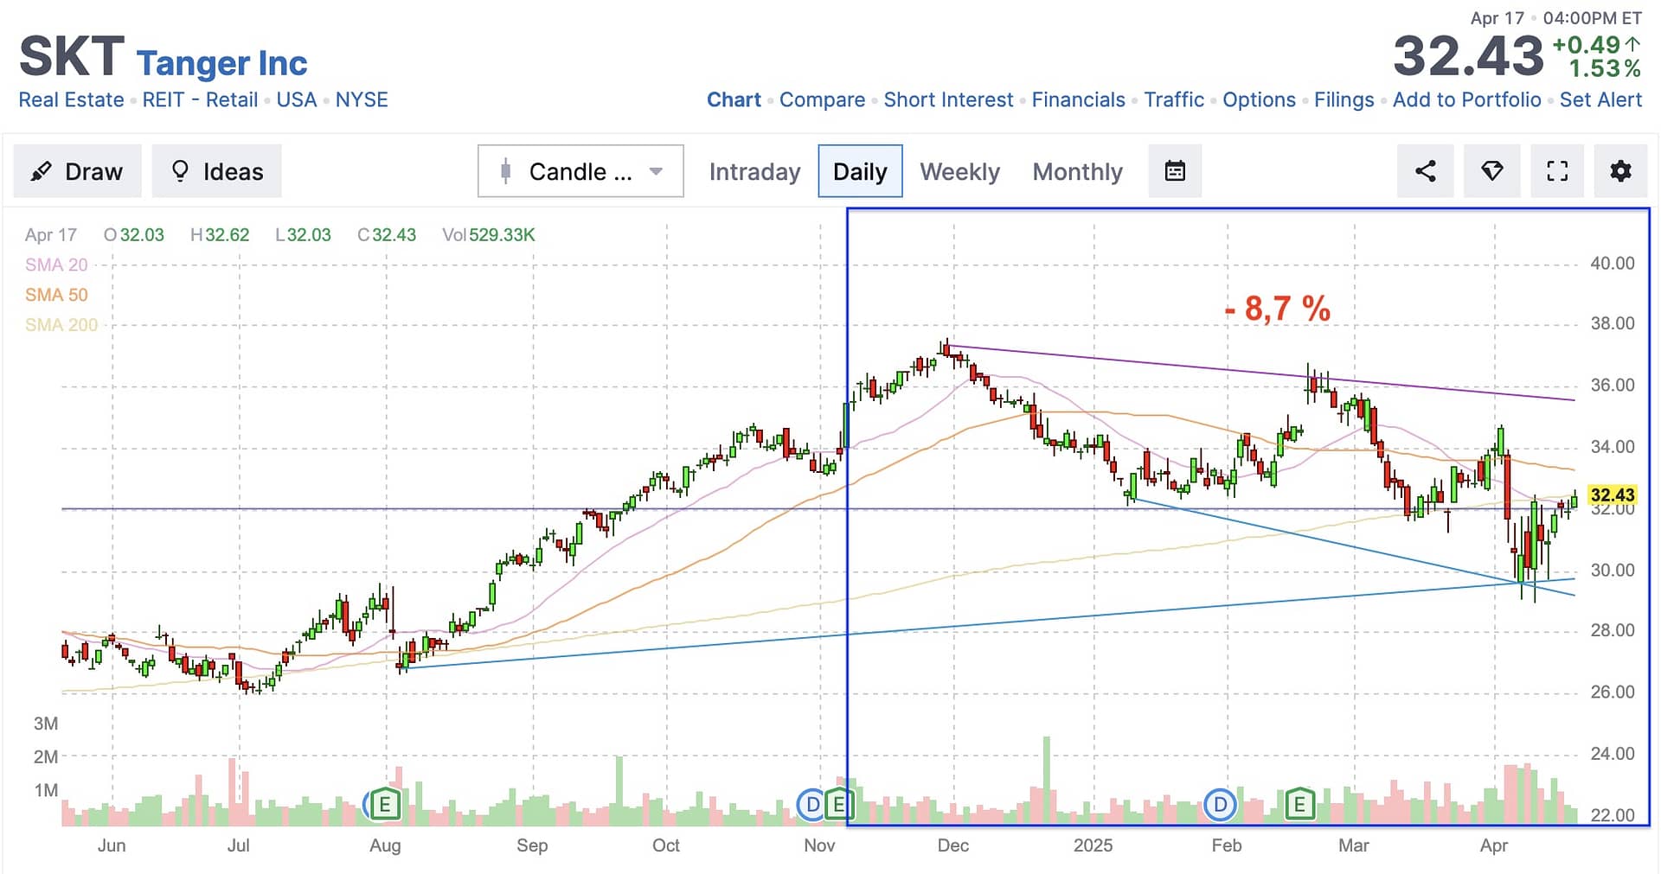Screen dimensions: 1661x874
Task: Click the share chart icon
Action: point(1426,171)
